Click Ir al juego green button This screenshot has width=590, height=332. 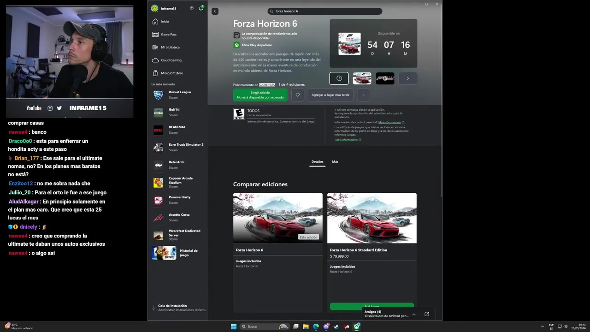coord(372,307)
